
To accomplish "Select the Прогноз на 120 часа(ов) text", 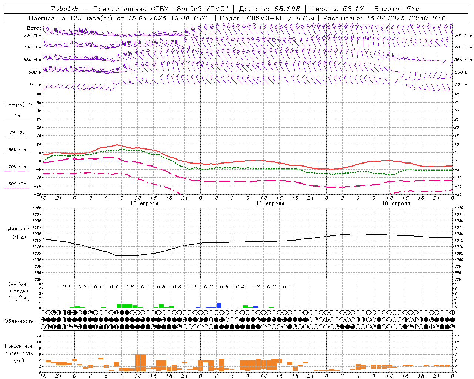I will click(x=71, y=18).
